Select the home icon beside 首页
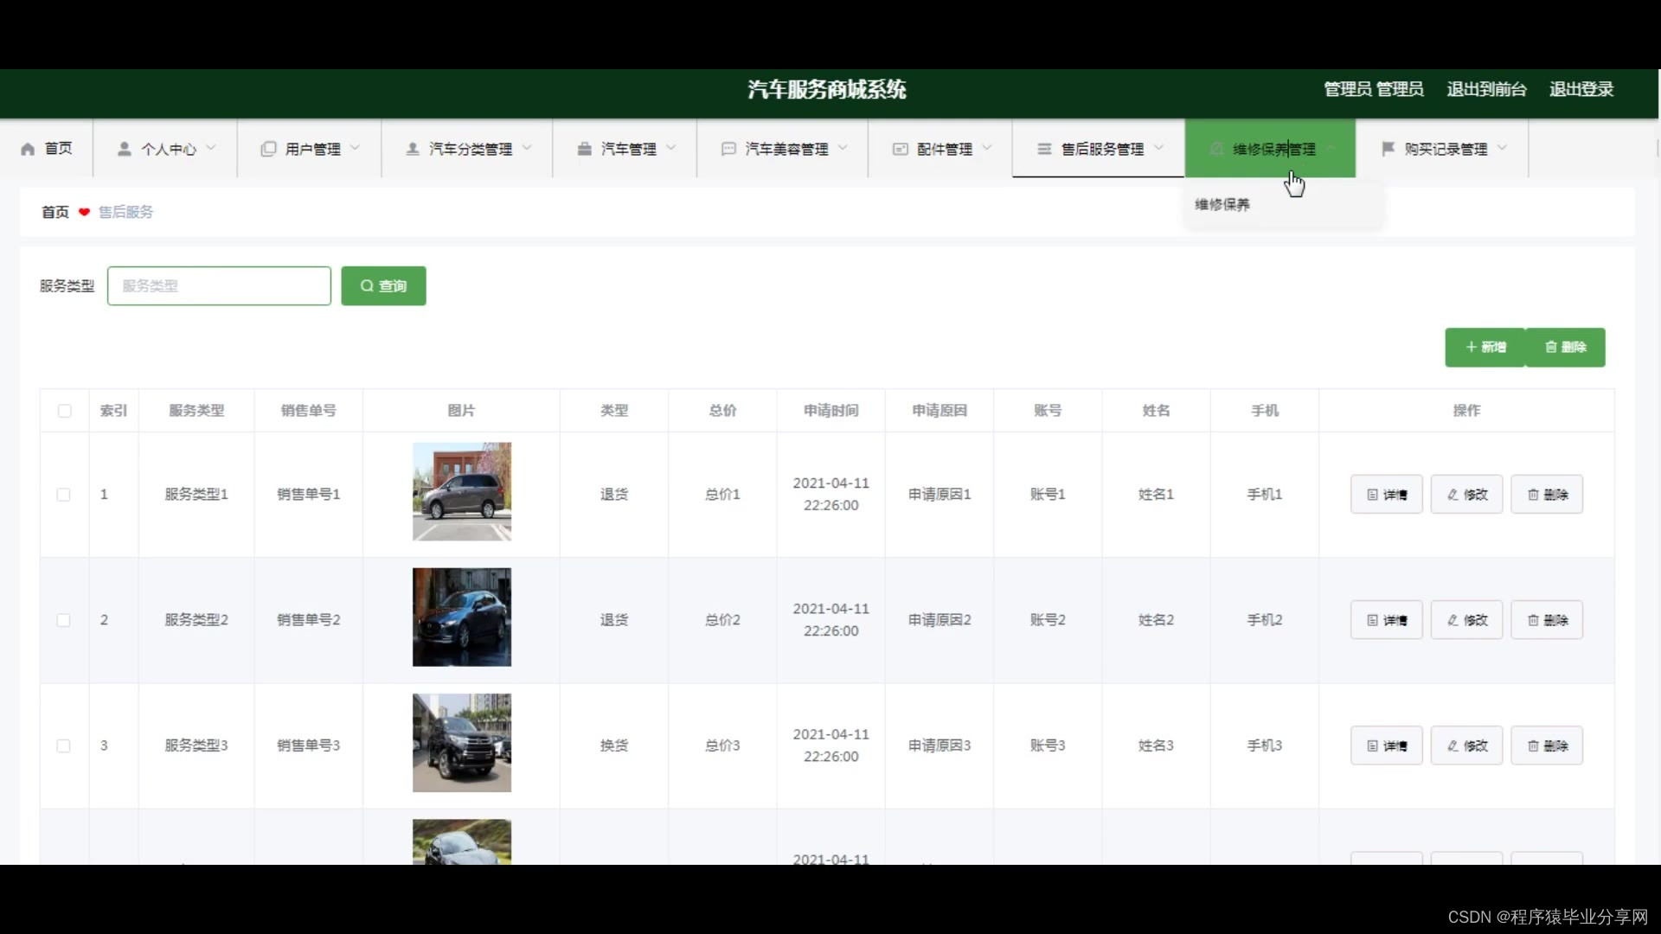Image resolution: width=1661 pixels, height=934 pixels. (26, 148)
